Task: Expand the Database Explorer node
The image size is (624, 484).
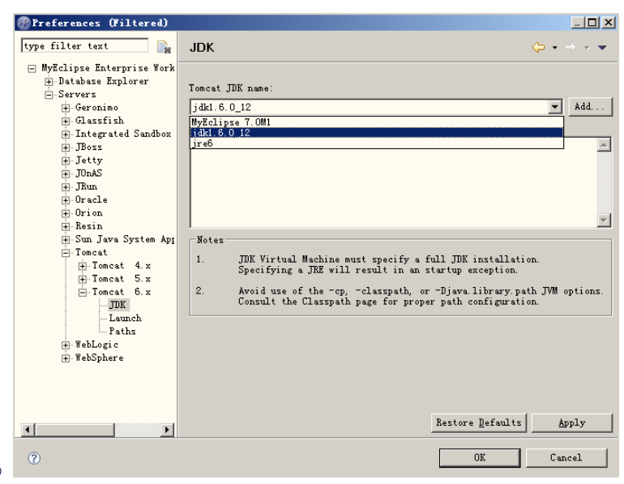Action: [49, 82]
